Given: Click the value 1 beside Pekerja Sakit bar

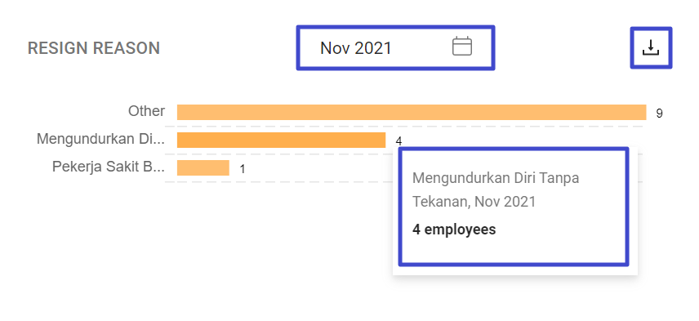Looking at the screenshot, I should pyautogui.click(x=243, y=169).
